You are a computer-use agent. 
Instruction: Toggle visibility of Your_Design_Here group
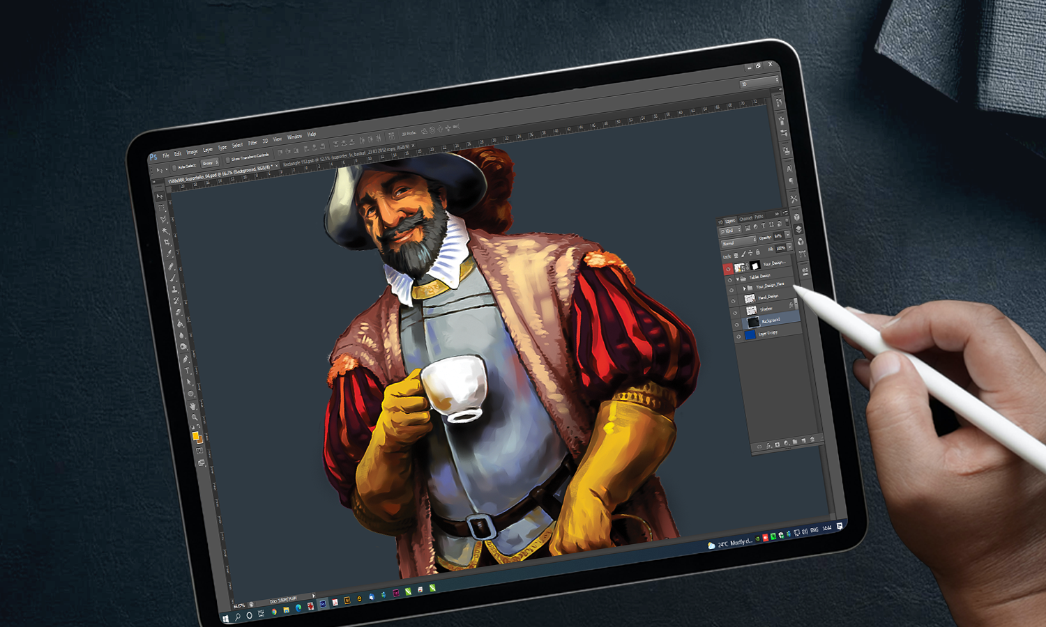click(732, 290)
